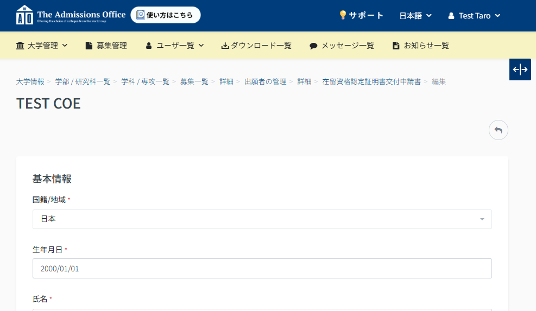Click the ユーザー一覧 chevron arrow
Screen dimensions: 536x311
(x=201, y=46)
